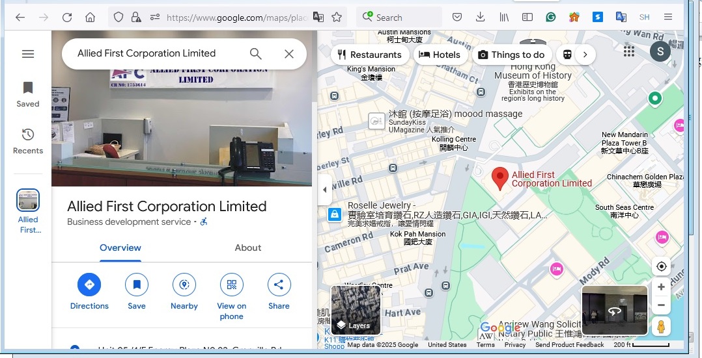Zoom out on the map

(x=661, y=305)
